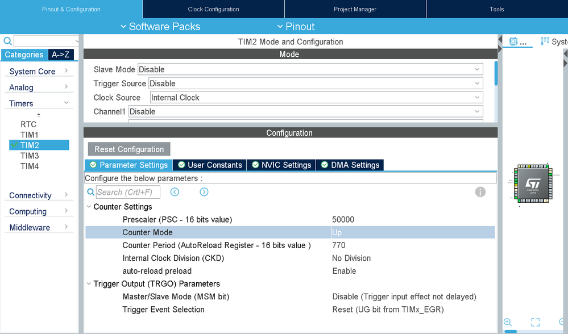Click the auto-reload preload label

157,271
